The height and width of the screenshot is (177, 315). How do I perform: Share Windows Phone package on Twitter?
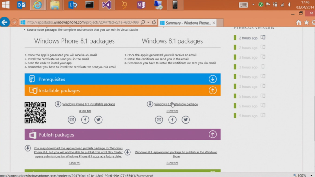click(98, 120)
